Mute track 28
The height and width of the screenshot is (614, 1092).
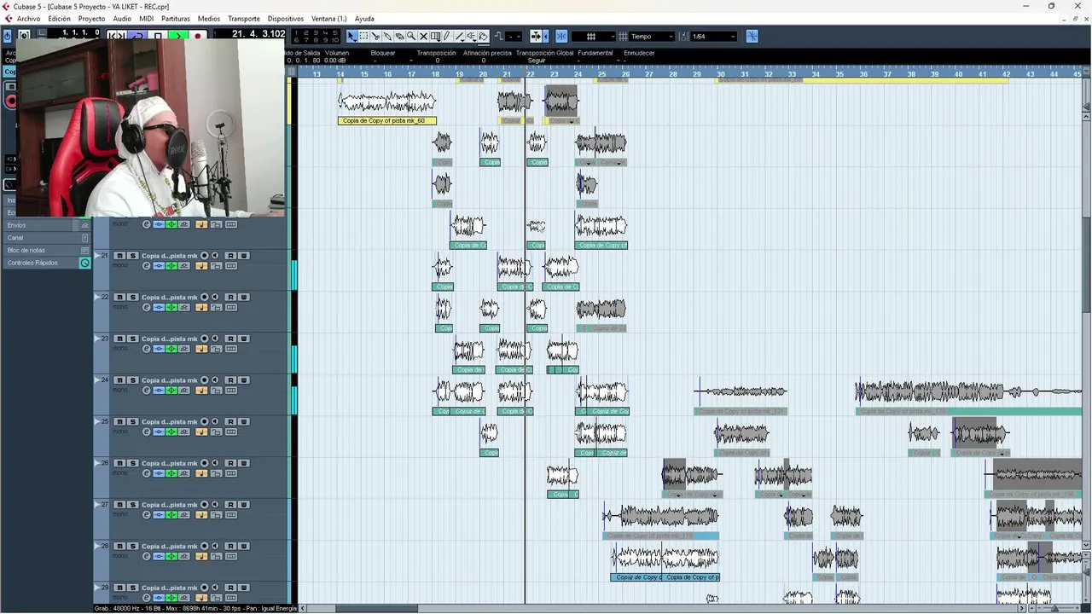[x=119, y=546]
